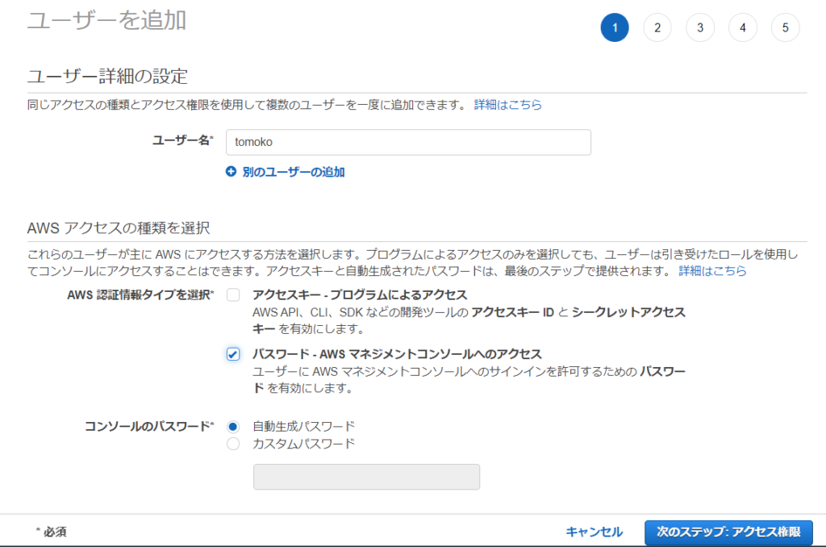Open the 詳細はこちら link in the AWS access type section
The width and height of the screenshot is (826, 547).
click(712, 271)
